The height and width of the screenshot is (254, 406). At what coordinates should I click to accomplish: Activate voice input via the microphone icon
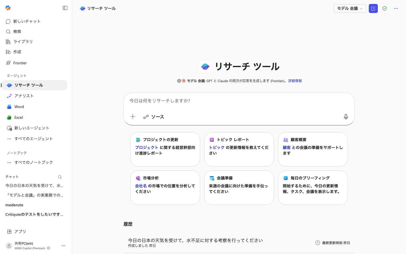346,117
